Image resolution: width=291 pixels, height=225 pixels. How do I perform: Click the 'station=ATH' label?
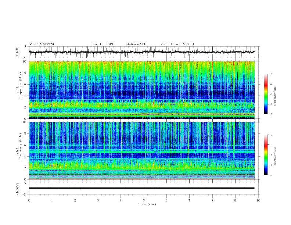point(136,44)
